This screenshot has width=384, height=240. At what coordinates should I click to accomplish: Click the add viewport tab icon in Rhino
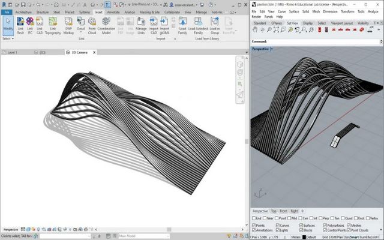(302, 211)
